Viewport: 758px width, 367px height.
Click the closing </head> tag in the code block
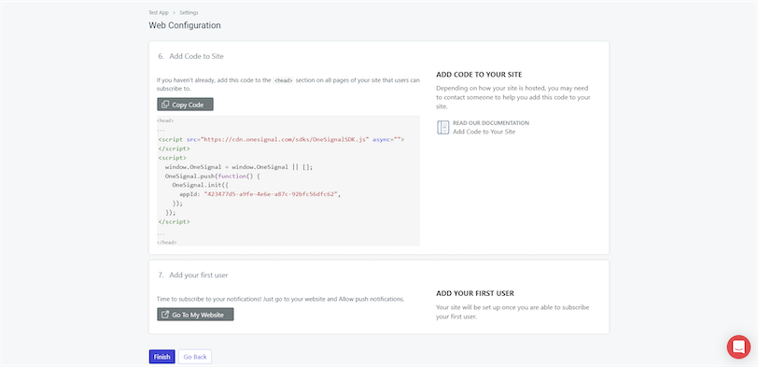[167, 242]
